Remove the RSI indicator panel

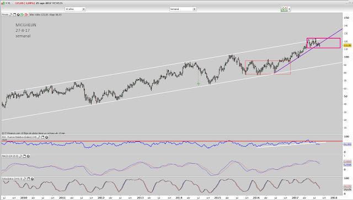(46, 137)
